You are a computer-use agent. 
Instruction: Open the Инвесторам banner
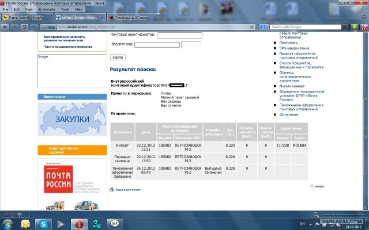click(72, 97)
